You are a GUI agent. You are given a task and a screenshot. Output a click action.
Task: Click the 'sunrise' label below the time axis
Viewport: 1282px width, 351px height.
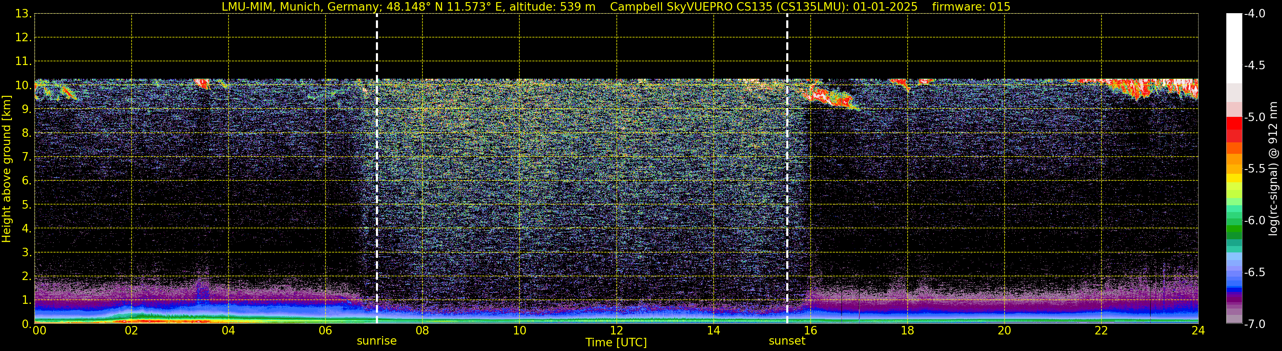coord(377,341)
